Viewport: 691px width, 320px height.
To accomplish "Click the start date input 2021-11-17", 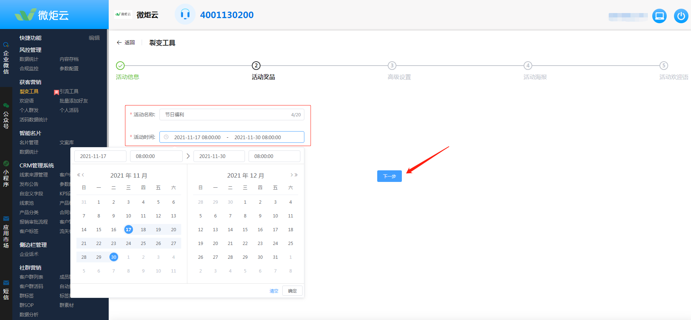I will pyautogui.click(x=100, y=156).
